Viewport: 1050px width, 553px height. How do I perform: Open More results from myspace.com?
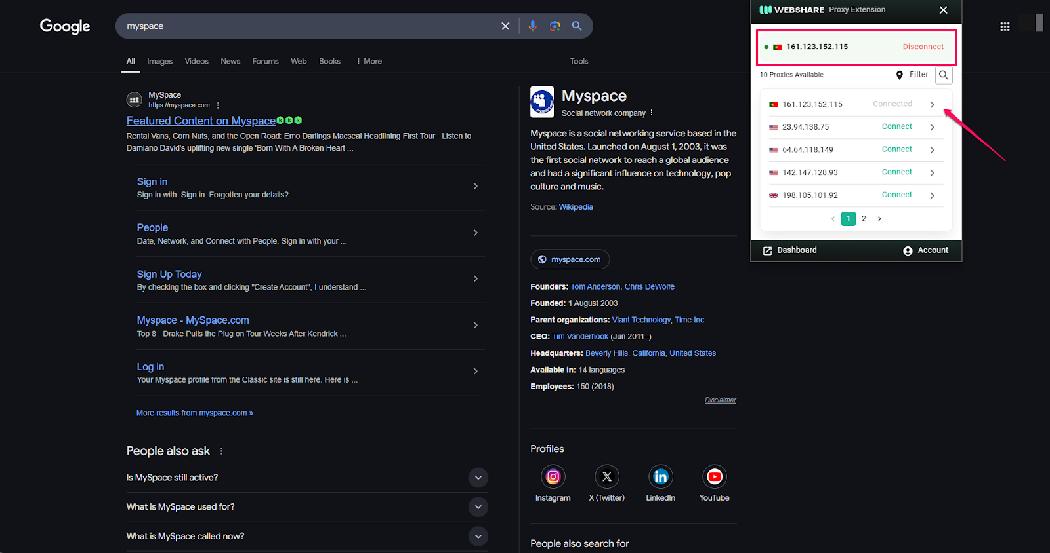[194, 413]
